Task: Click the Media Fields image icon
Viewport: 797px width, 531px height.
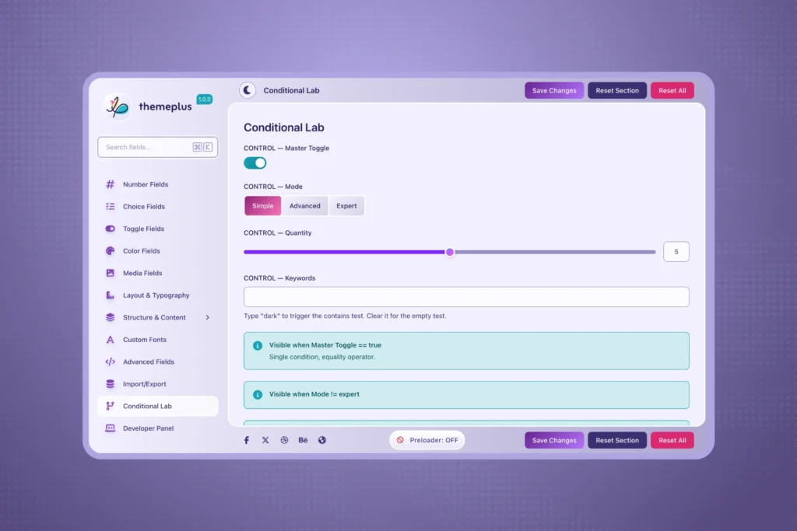Action: click(x=111, y=273)
